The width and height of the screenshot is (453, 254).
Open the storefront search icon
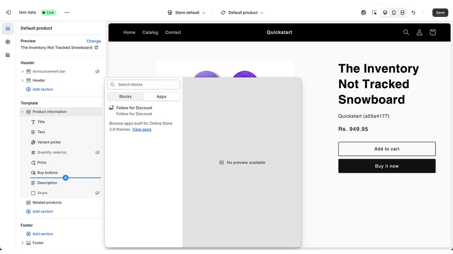pos(406,32)
